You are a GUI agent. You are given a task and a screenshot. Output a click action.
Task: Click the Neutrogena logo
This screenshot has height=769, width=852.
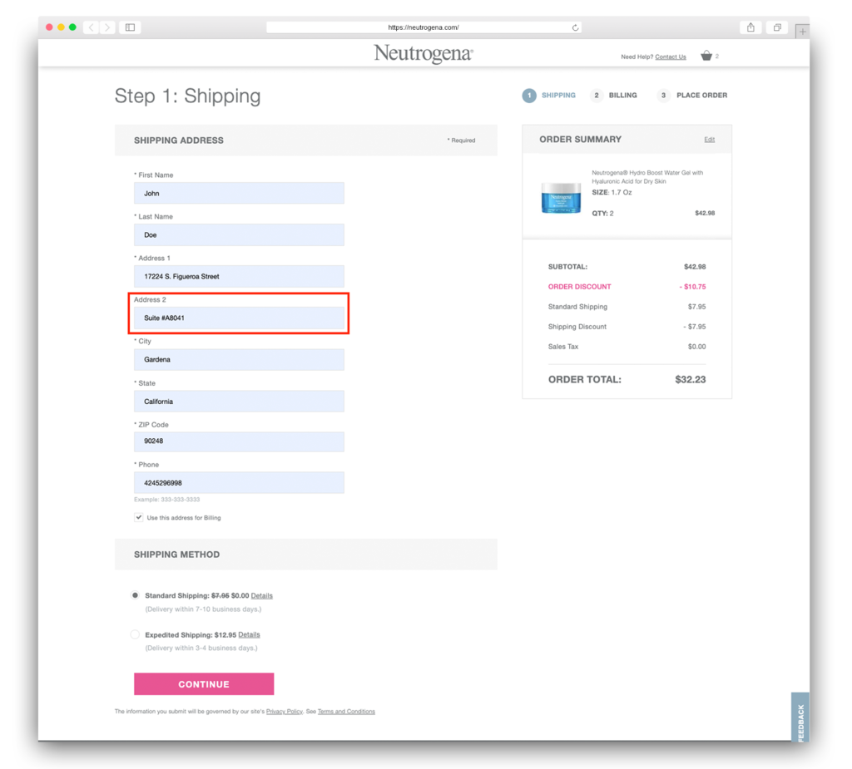coord(424,54)
